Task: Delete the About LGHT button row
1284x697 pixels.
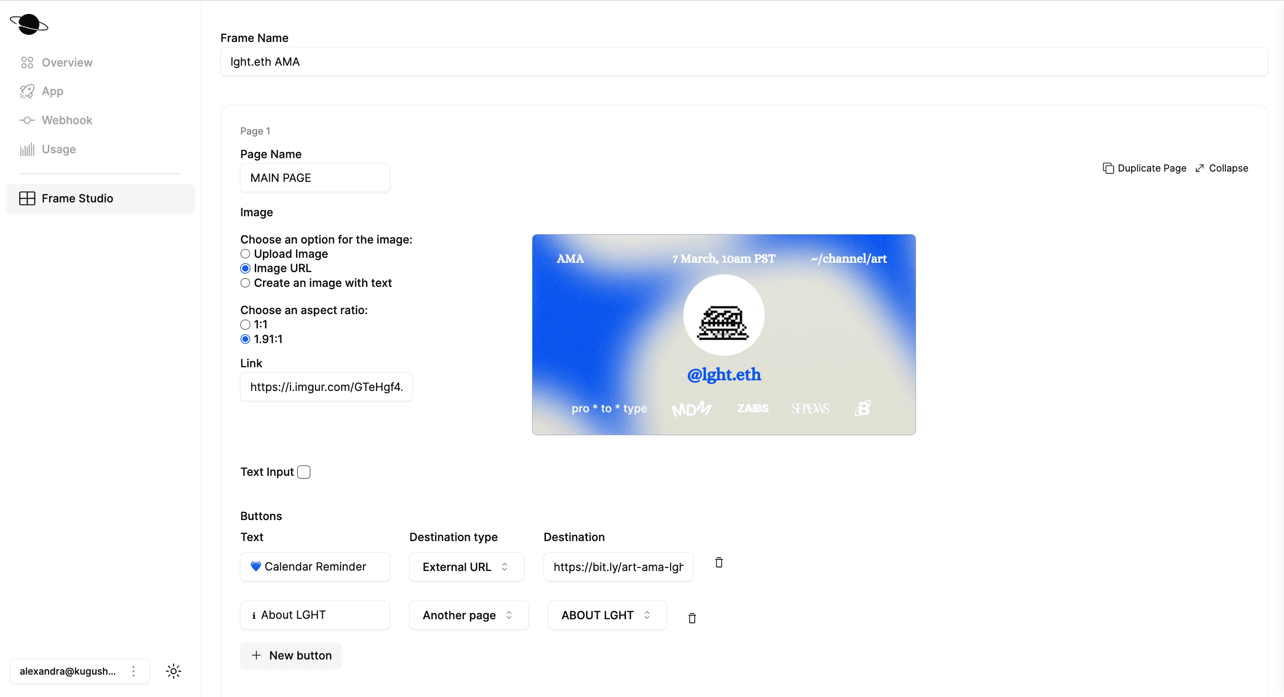Action: click(x=692, y=618)
